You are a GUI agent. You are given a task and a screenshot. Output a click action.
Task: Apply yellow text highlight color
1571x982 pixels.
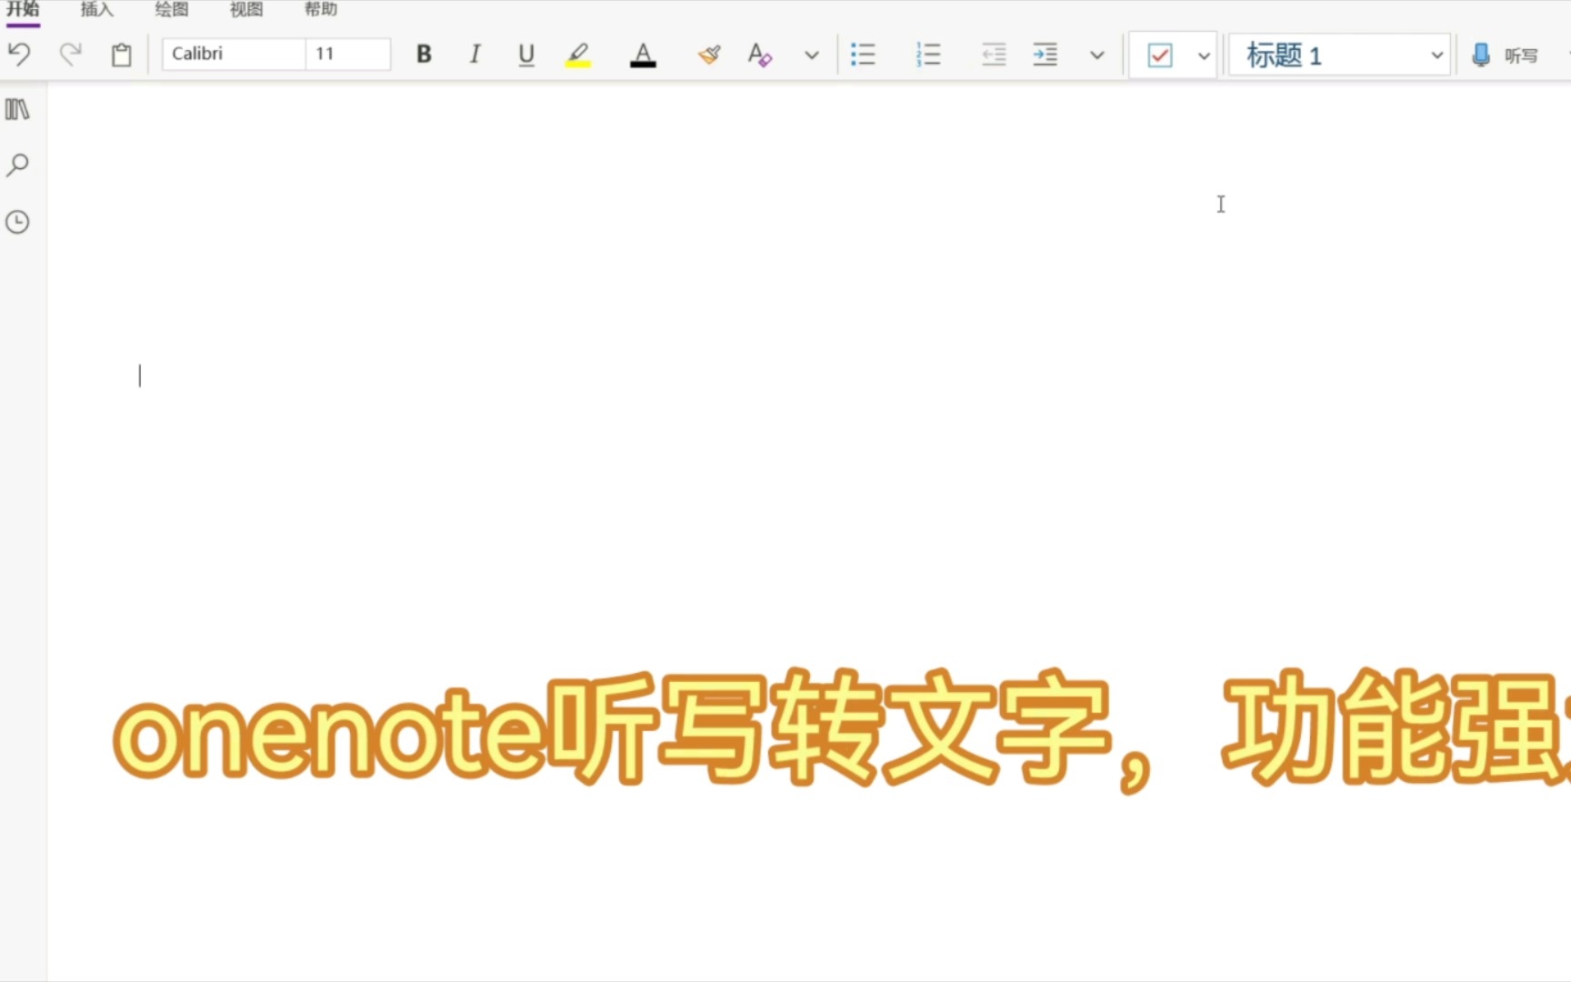[x=577, y=55]
